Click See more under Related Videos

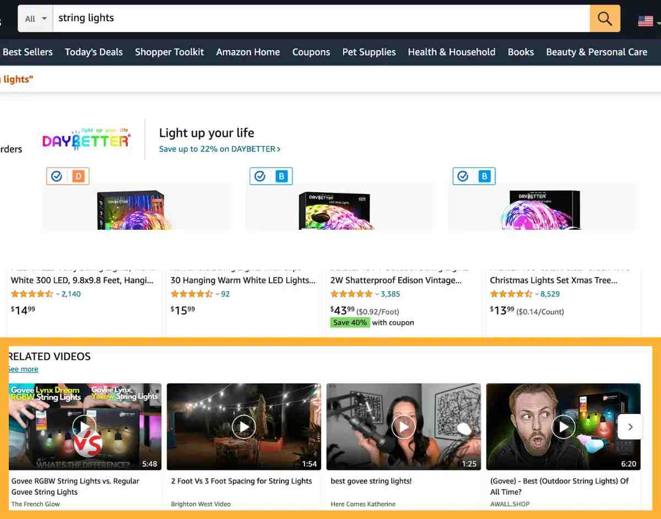click(23, 369)
